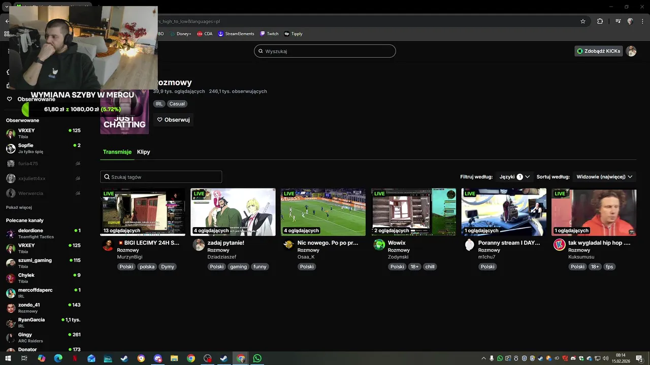Open the Widzowie (najwięcej) sort dropdown
The width and height of the screenshot is (650, 365).
tap(604, 177)
